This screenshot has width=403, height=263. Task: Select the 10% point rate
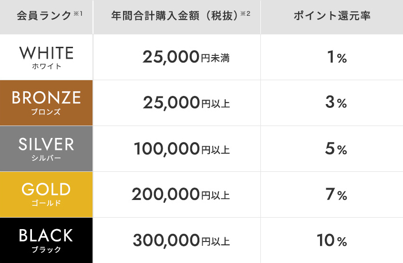(x=332, y=241)
